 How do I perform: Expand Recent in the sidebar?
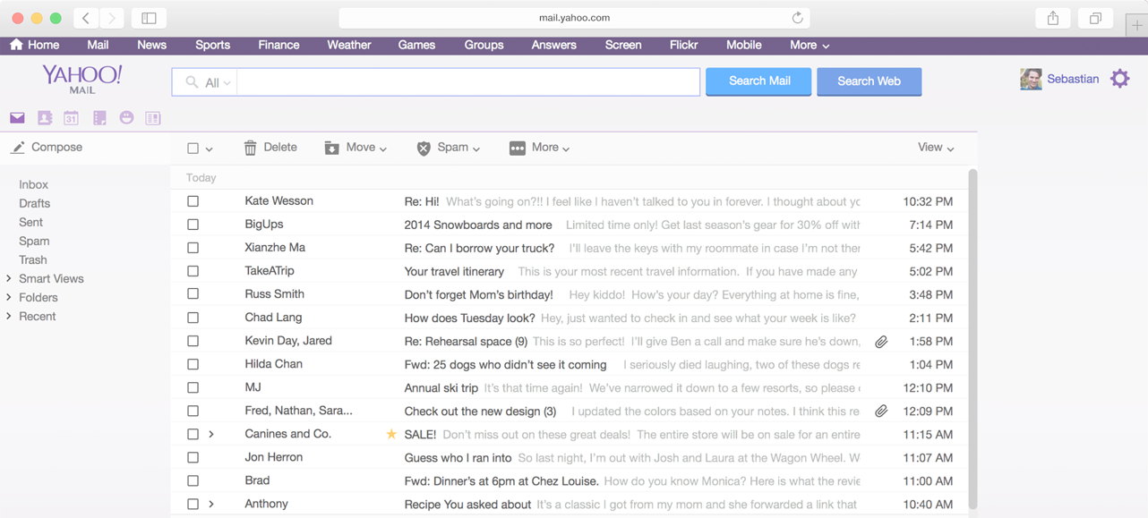coord(9,317)
